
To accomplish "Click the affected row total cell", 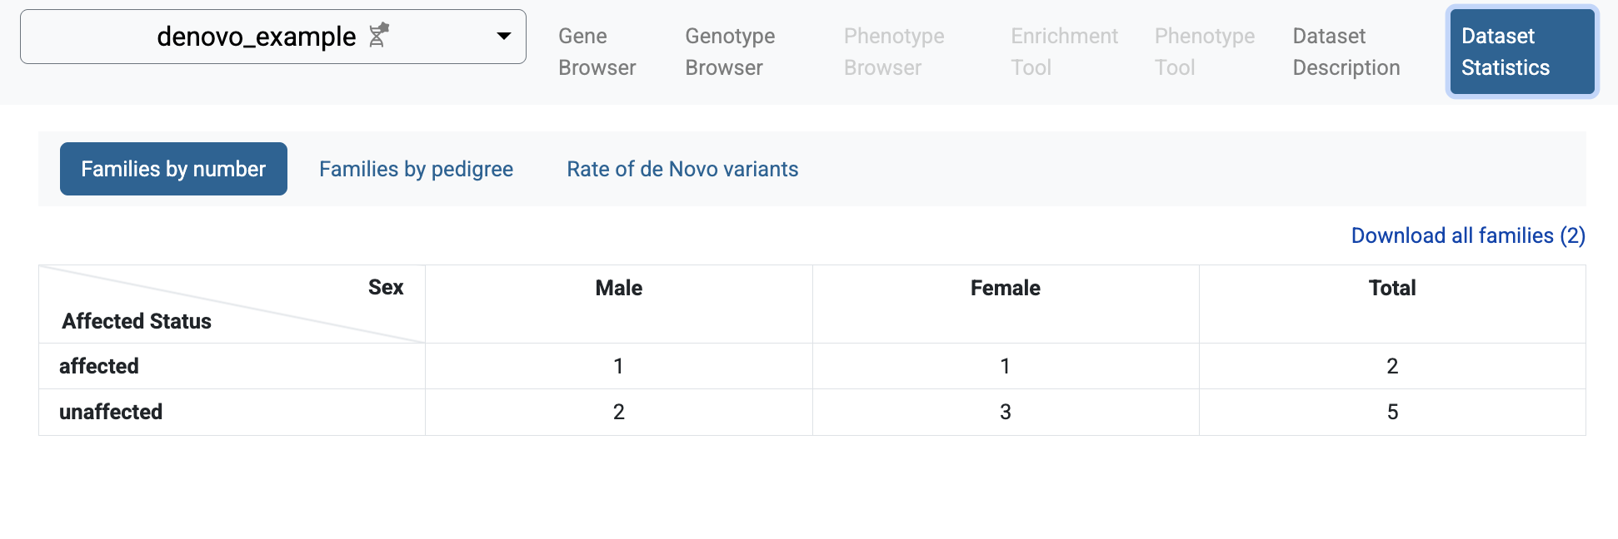I will pyautogui.click(x=1391, y=366).
